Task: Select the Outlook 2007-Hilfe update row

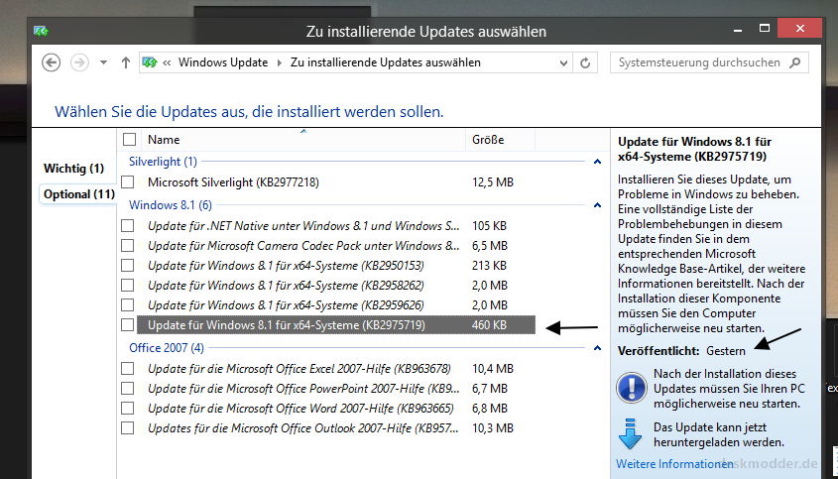Action: (336, 427)
